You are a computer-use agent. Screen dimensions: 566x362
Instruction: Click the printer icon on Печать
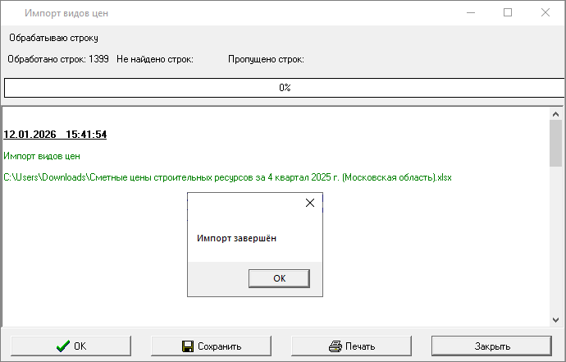[x=335, y=346]
